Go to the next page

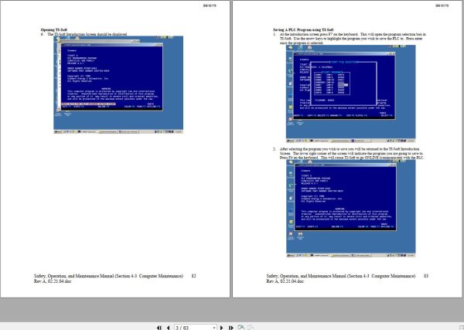[x=221, y=328]
